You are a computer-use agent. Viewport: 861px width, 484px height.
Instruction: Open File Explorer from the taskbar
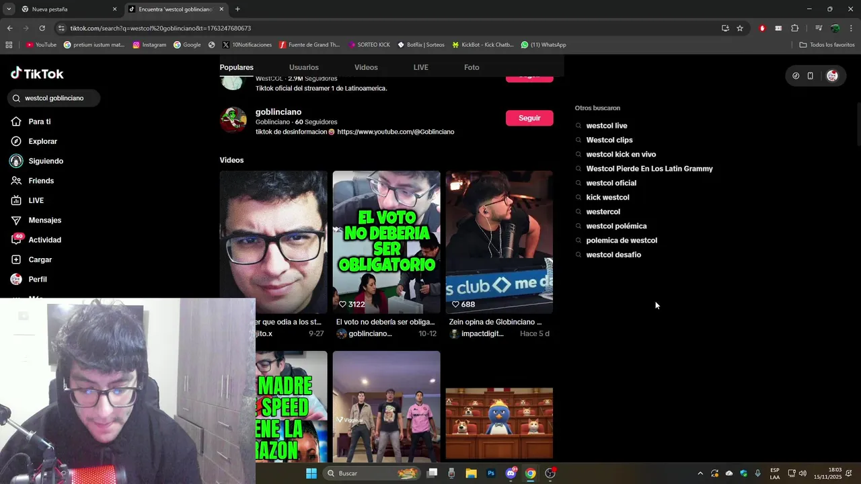472,473
